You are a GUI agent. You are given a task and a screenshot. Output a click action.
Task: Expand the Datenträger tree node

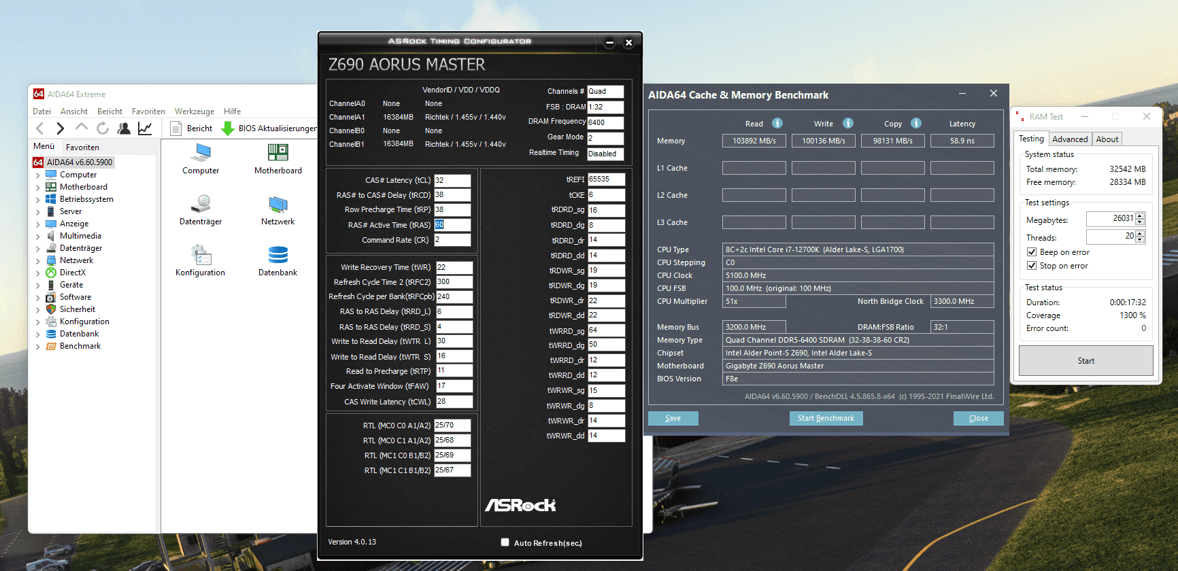click(x=37, y=249)
